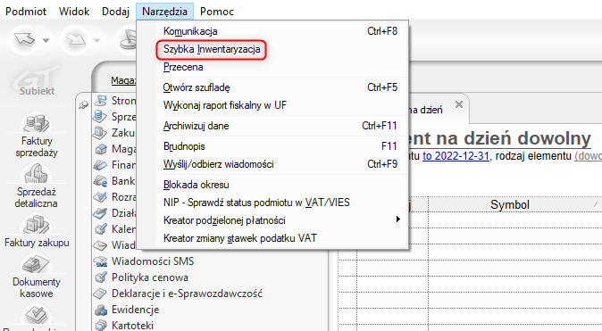Click the forward navigation arrow icon
The width and height of the screenshot is (602, 331).
click(x=76, y=39)
